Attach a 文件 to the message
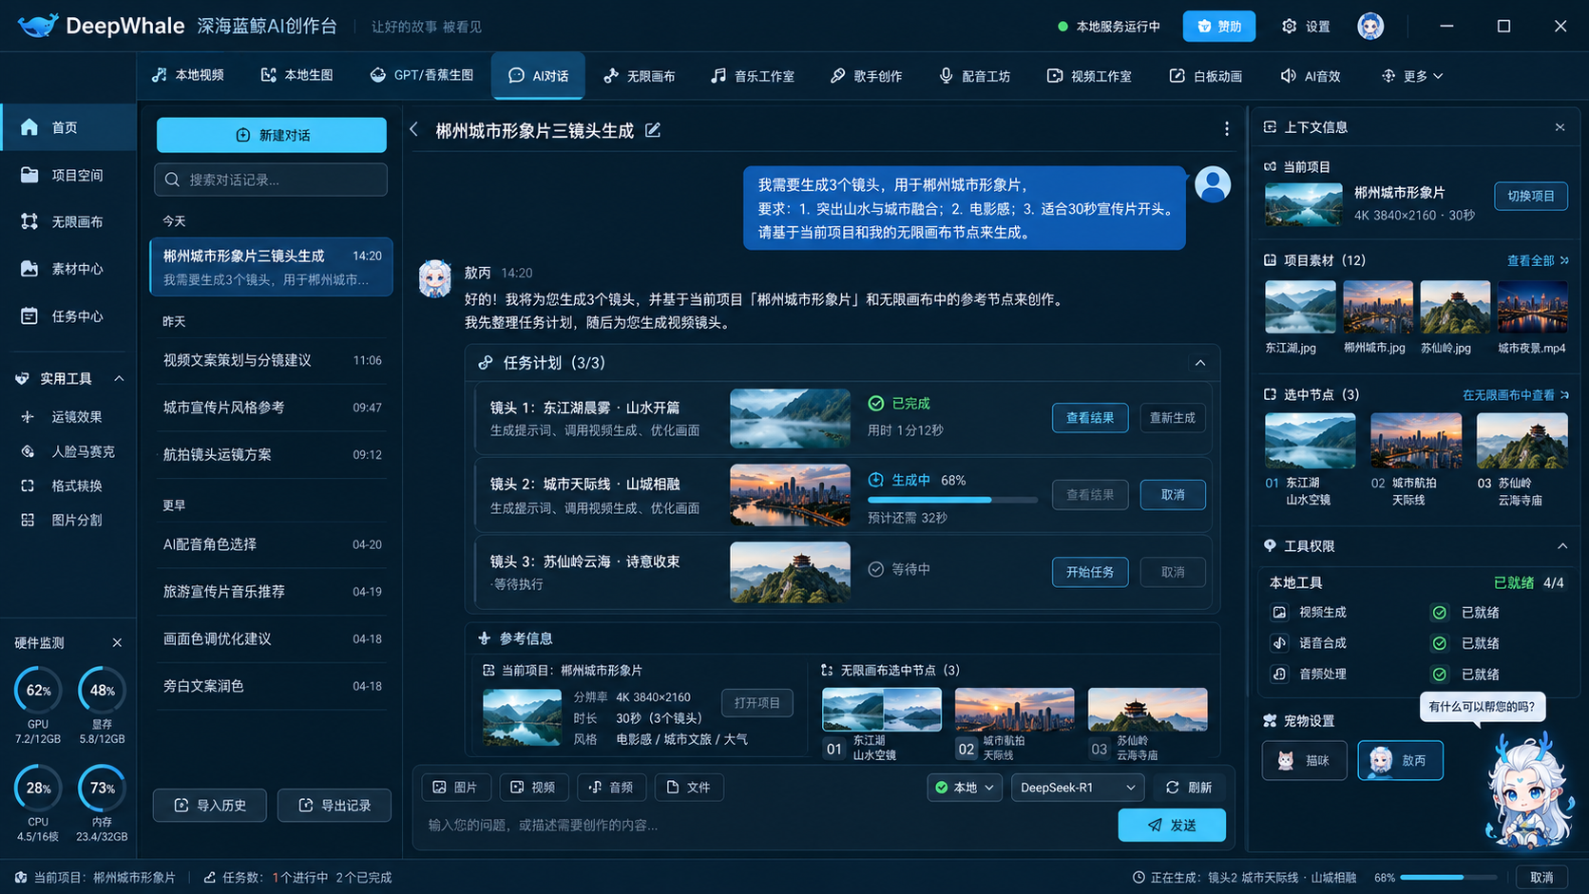1589x894 pixels. (x=689, y=788)
